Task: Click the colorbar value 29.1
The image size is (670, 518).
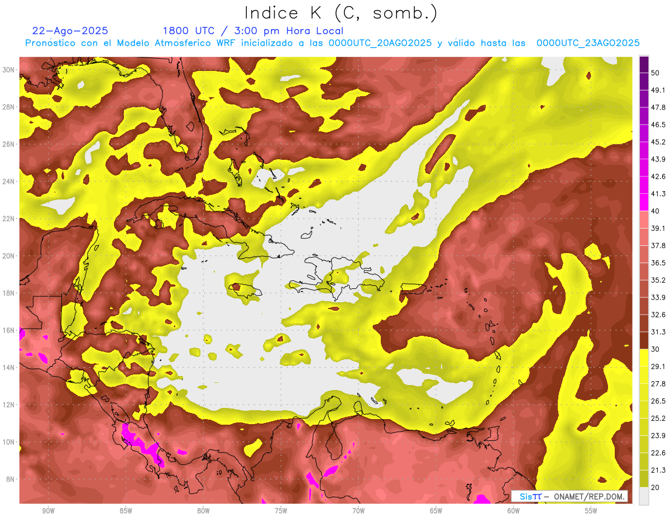Action: [658, 367]
